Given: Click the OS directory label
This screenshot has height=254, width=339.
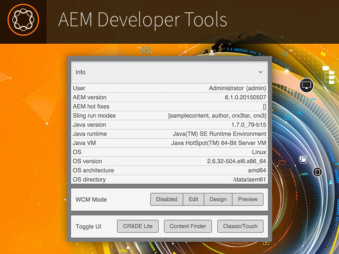Looking at the screenshot, I should pos(89,180).
